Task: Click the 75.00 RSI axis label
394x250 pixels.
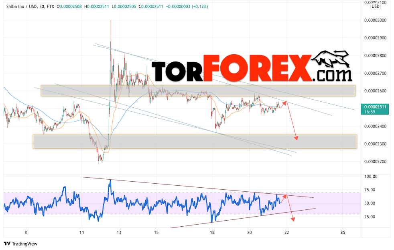Action: click(370, 190)
